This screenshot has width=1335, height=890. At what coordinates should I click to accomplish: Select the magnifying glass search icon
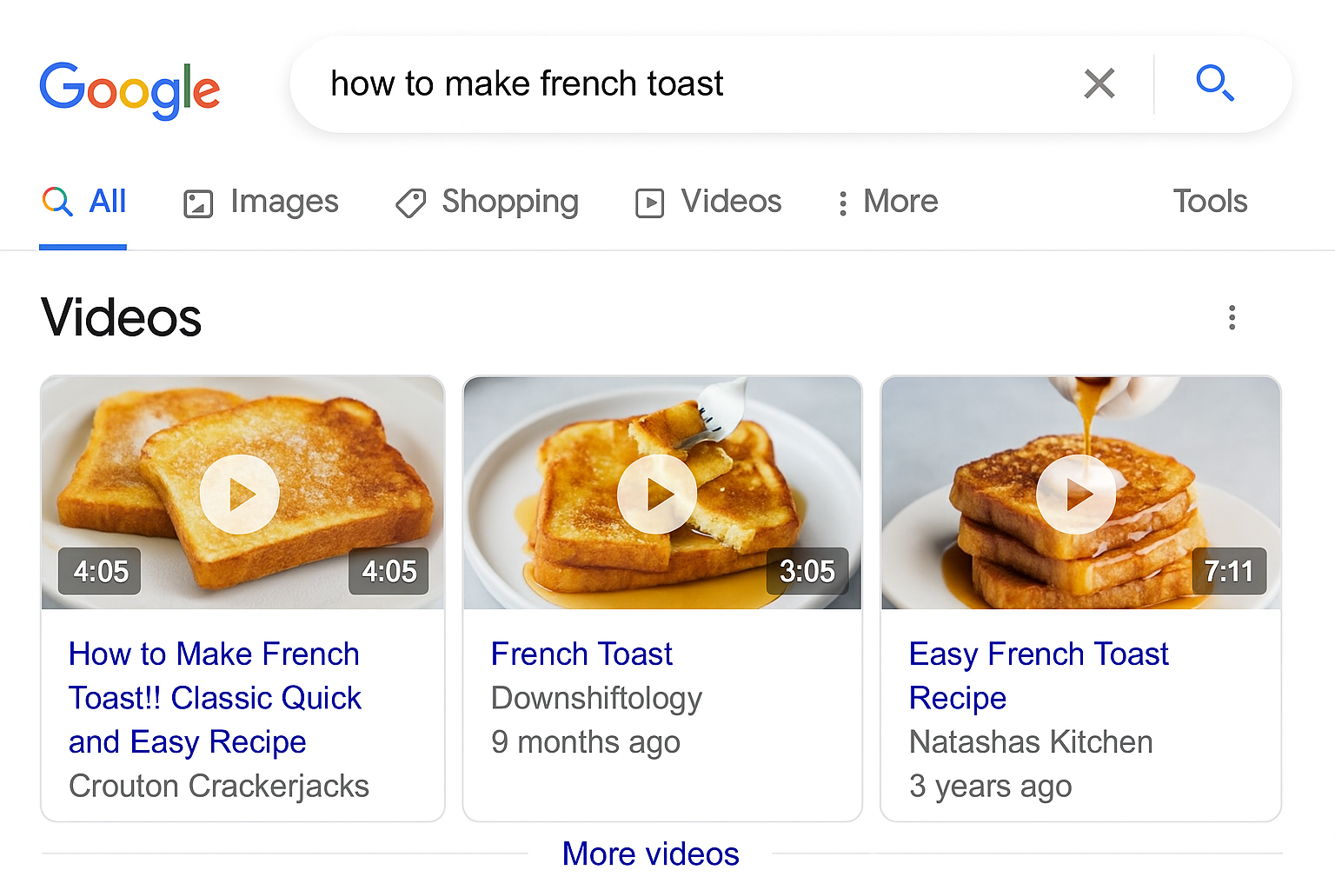1215,83
